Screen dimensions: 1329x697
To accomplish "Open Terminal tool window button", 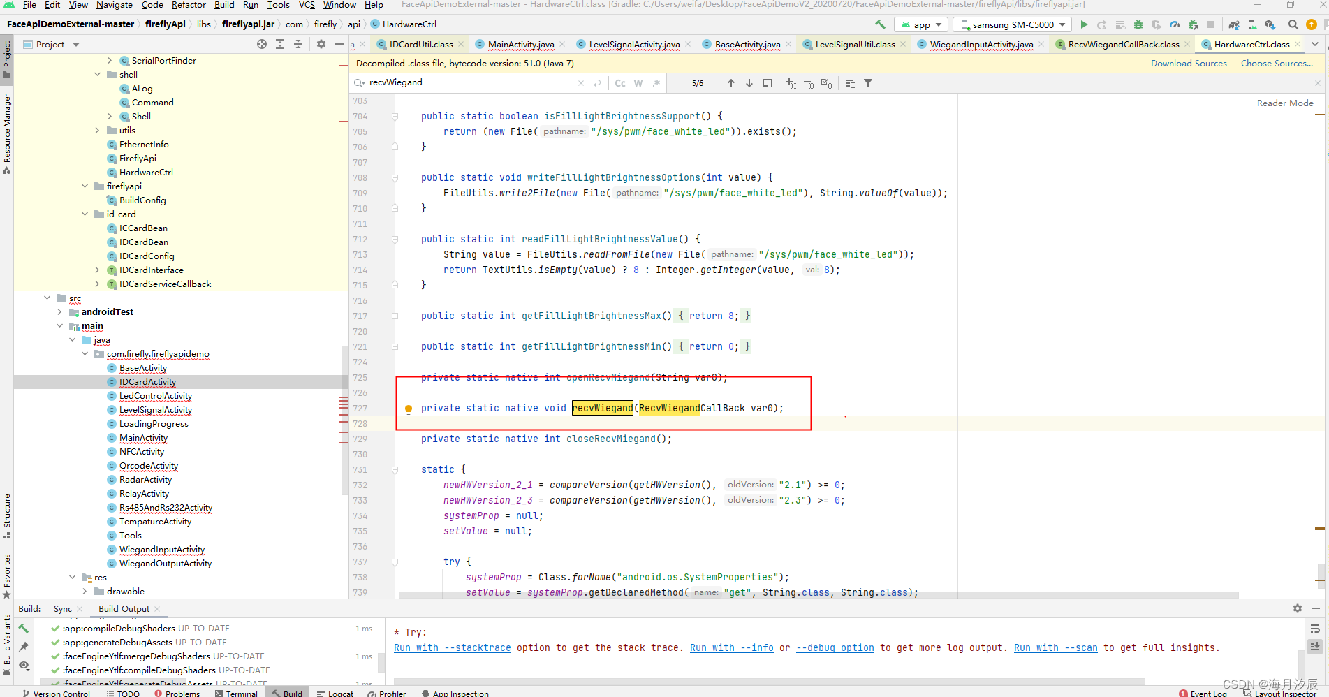I will pos(237,693).
